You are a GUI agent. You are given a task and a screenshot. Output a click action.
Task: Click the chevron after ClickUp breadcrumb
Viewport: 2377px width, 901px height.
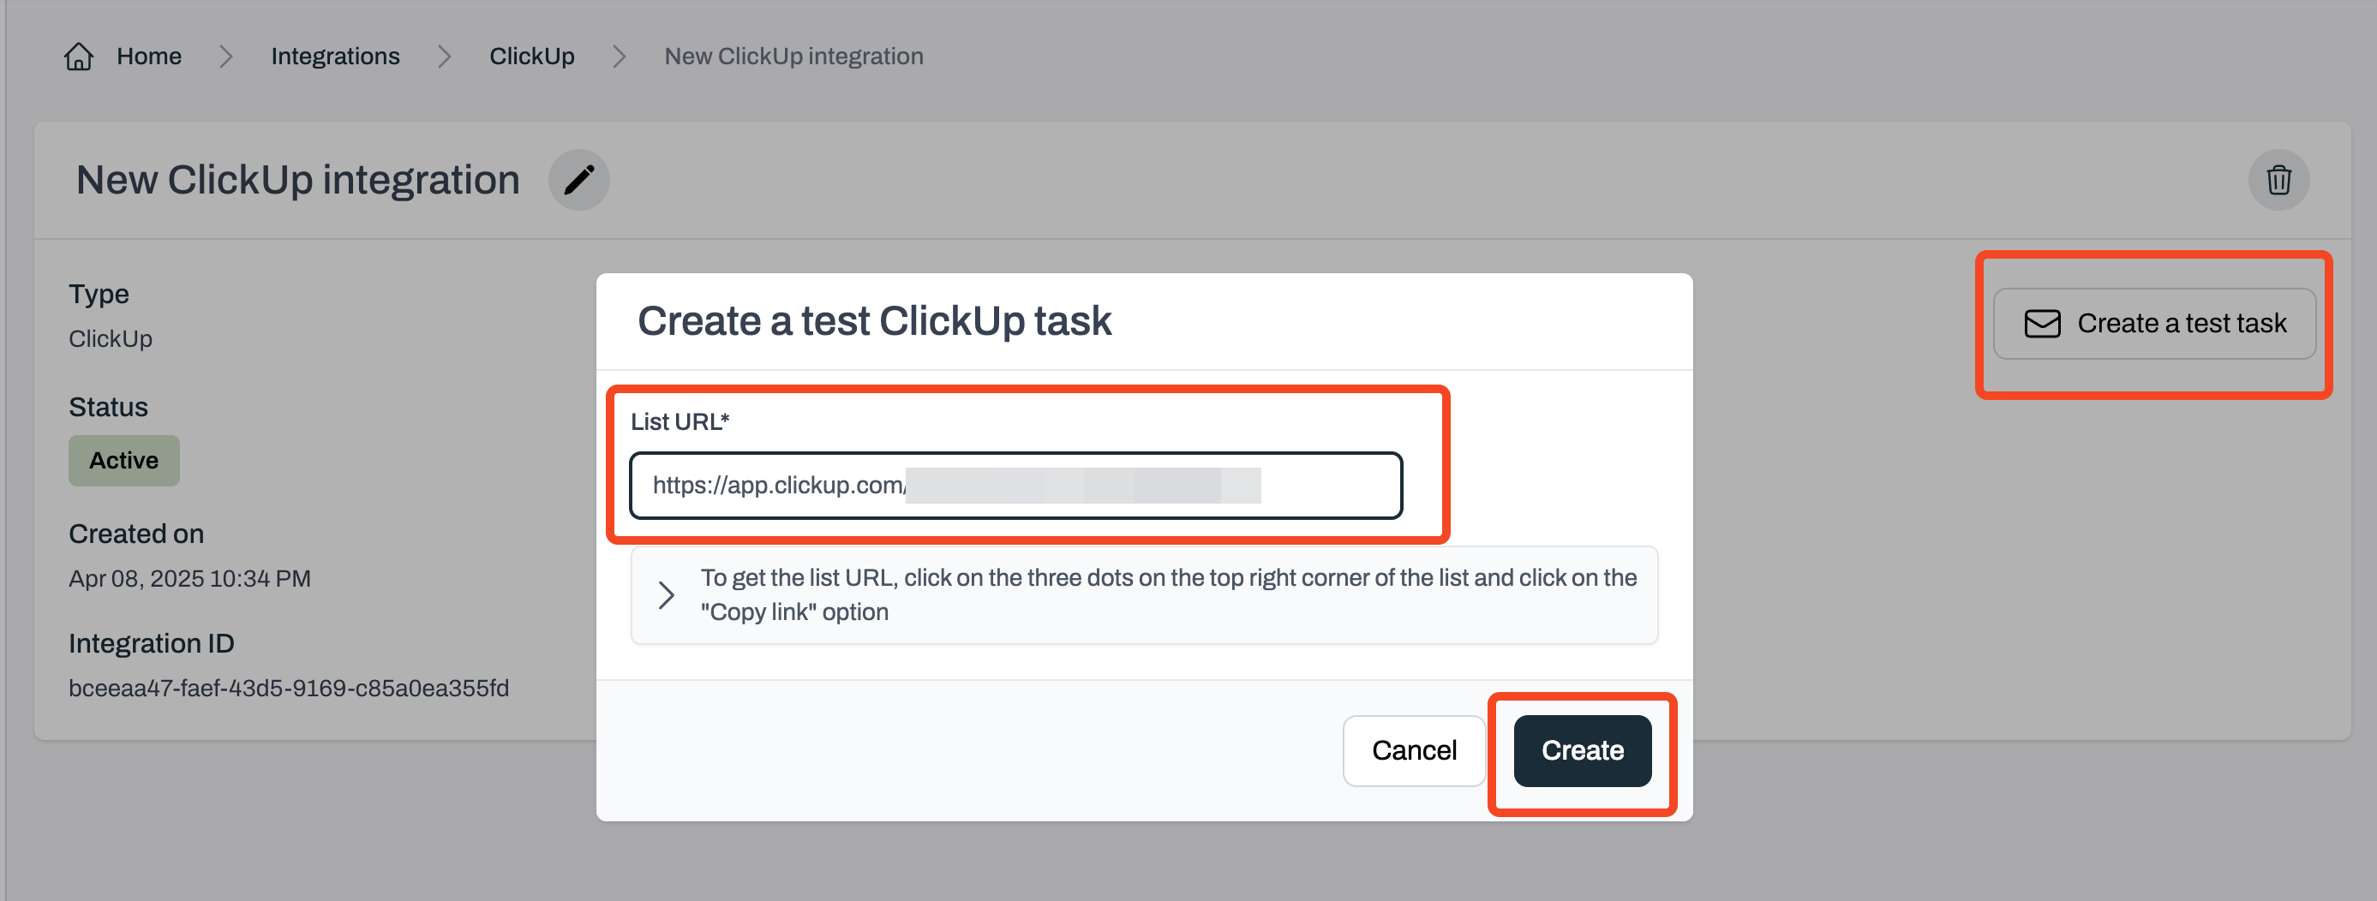point(620,57)
